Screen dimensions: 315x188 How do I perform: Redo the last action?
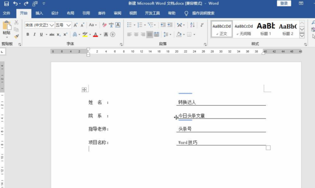point(26,4)
